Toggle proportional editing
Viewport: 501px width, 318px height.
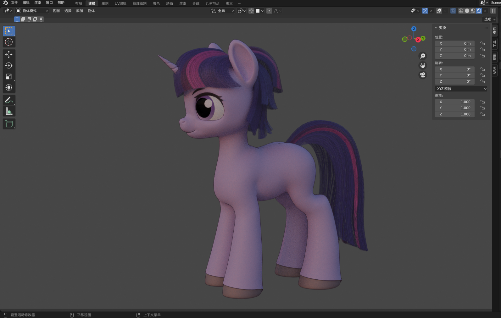(x=269, y=11)
